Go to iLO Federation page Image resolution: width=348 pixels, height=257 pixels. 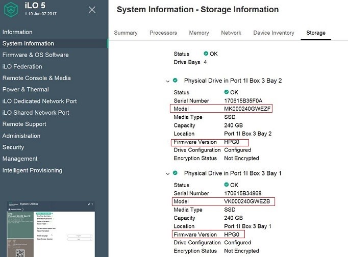[x=22, y=66]
